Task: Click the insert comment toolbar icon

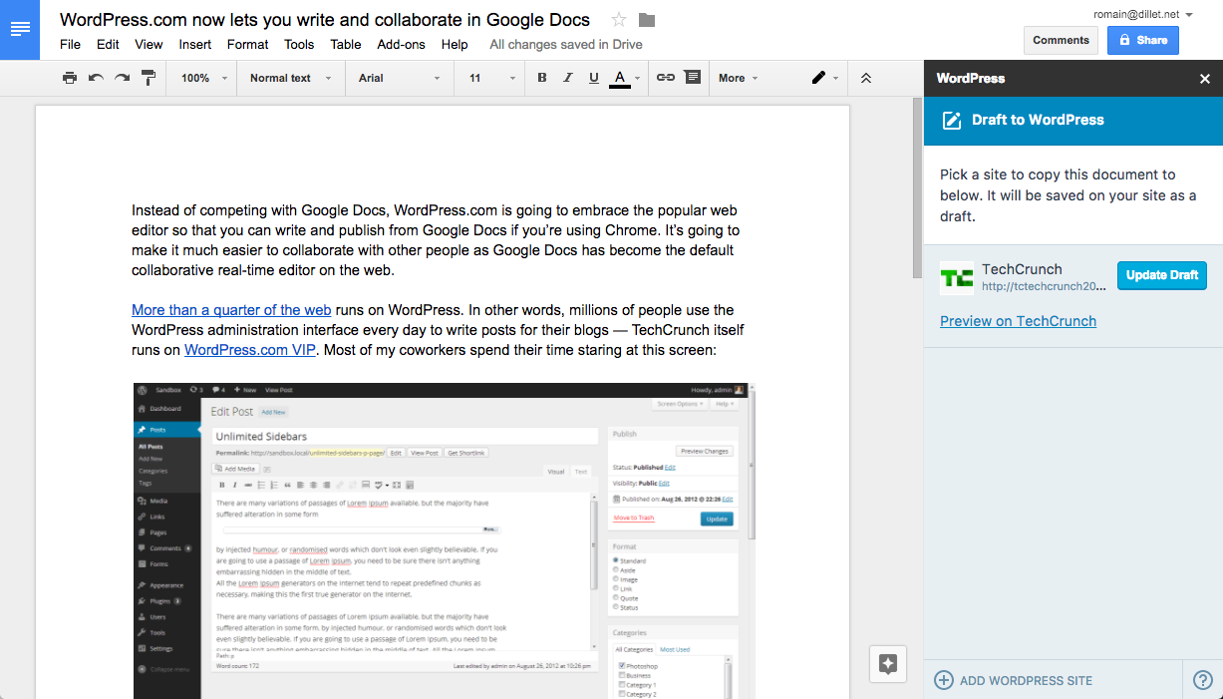Action: [692, 78]
